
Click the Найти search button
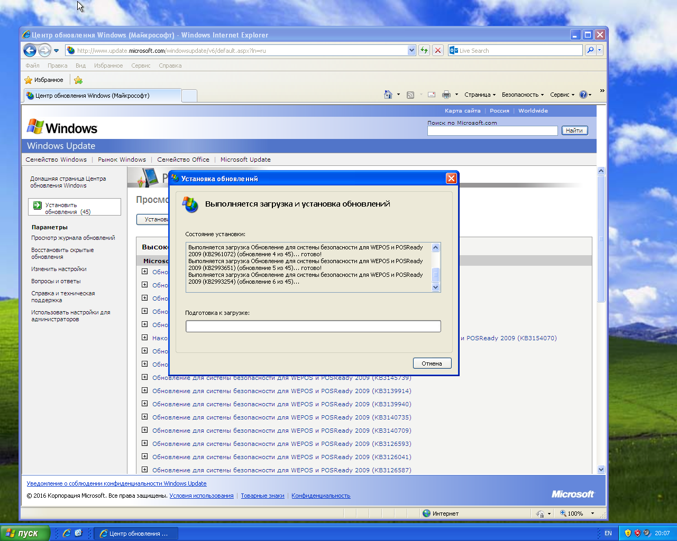coord(574,130)
